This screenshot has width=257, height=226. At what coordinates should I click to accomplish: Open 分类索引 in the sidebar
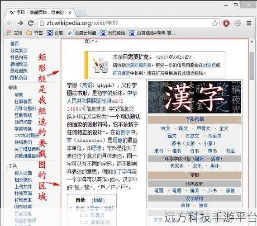[x=19, y=51]
